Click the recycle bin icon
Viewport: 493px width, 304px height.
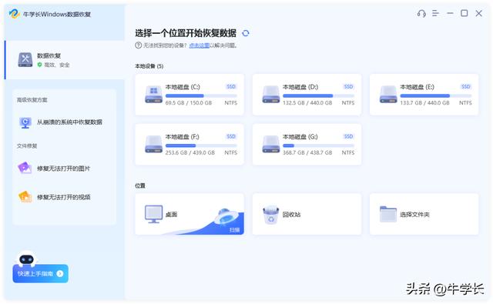pyautogui.click(x=270, y=215)
